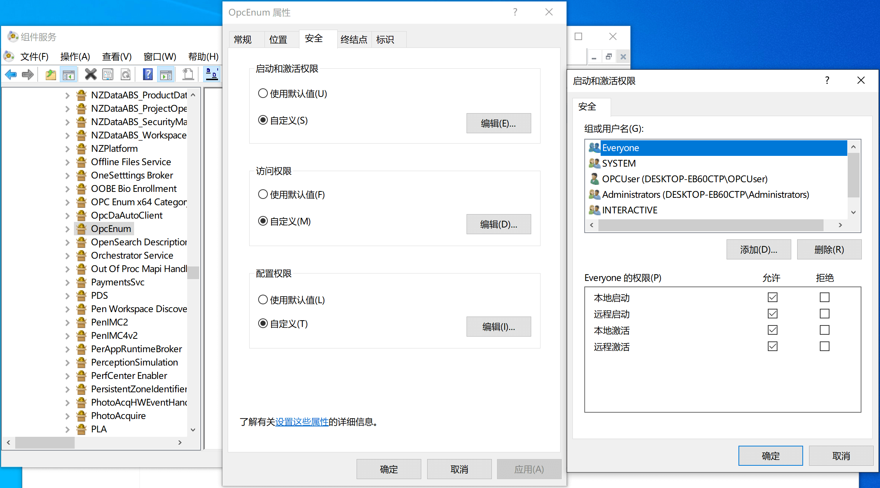Uncheck the 远程启动 allow checkbox
The image size is (880, 488).
click(772, 314)
